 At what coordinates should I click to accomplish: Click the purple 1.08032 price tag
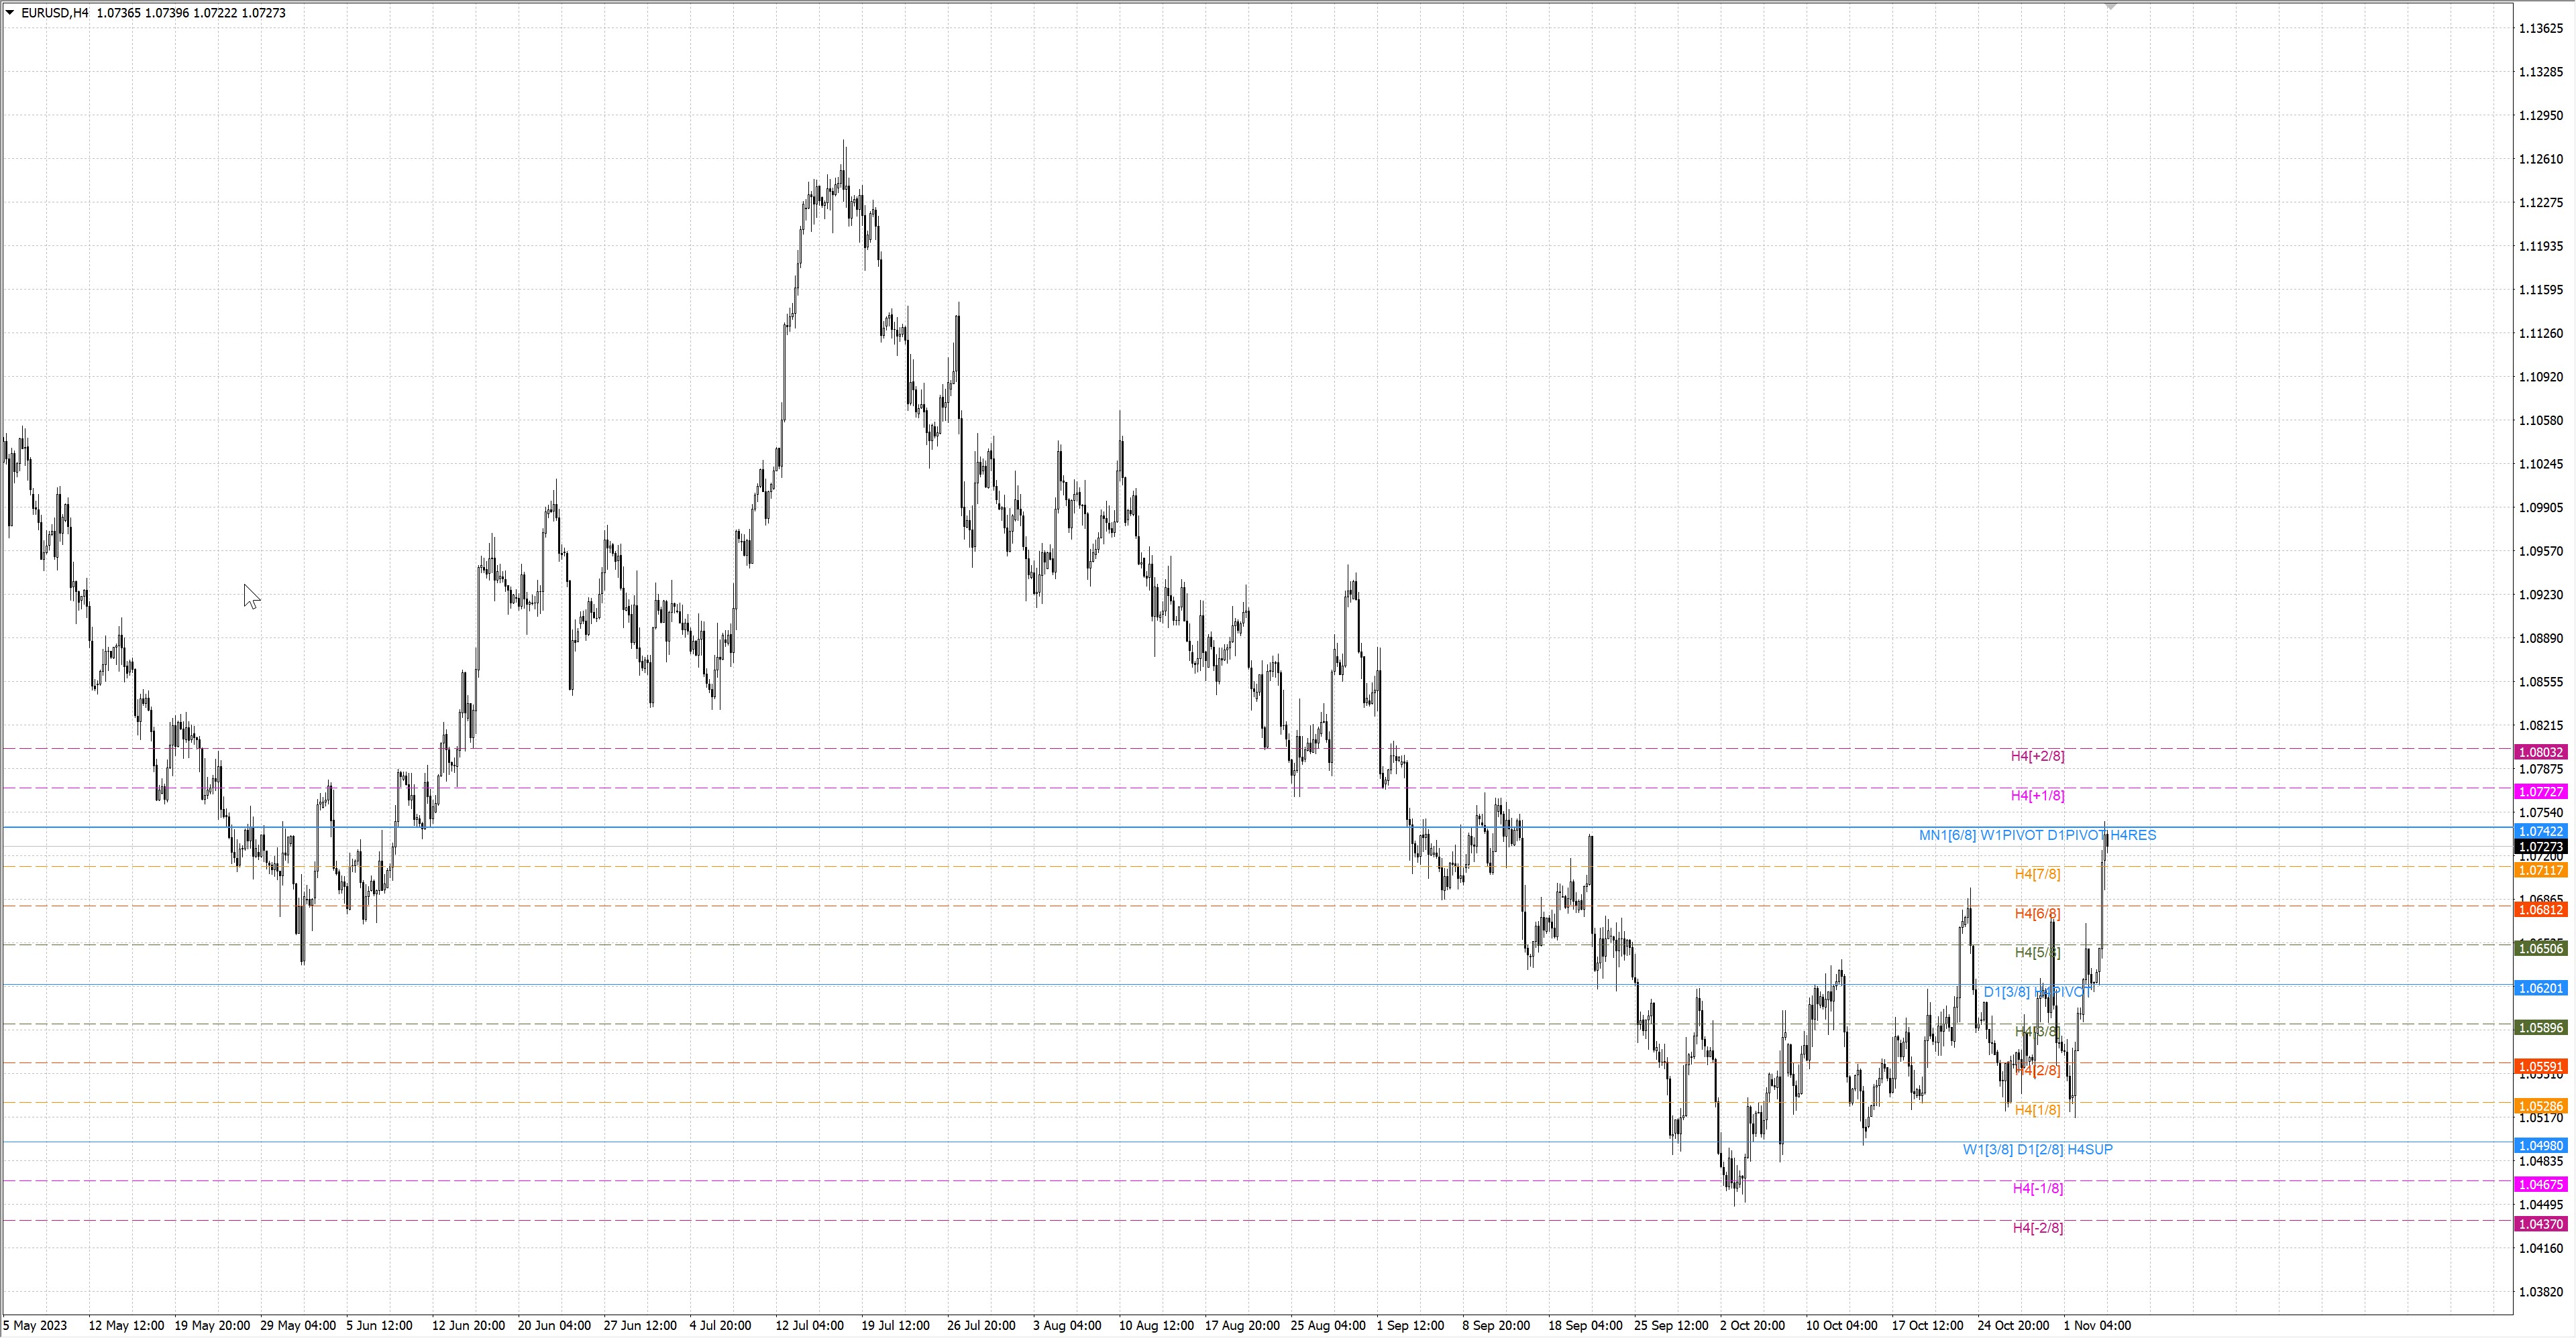pos(2540,752)
